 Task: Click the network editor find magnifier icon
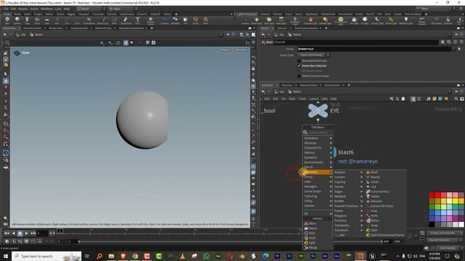coord(456,99)
